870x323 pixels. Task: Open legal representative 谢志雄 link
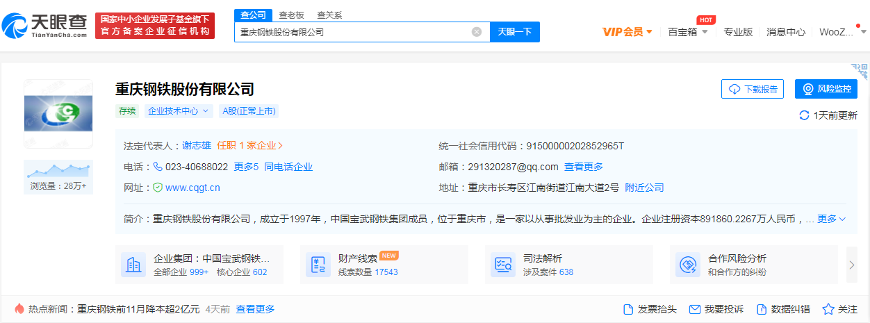point(197,146)
